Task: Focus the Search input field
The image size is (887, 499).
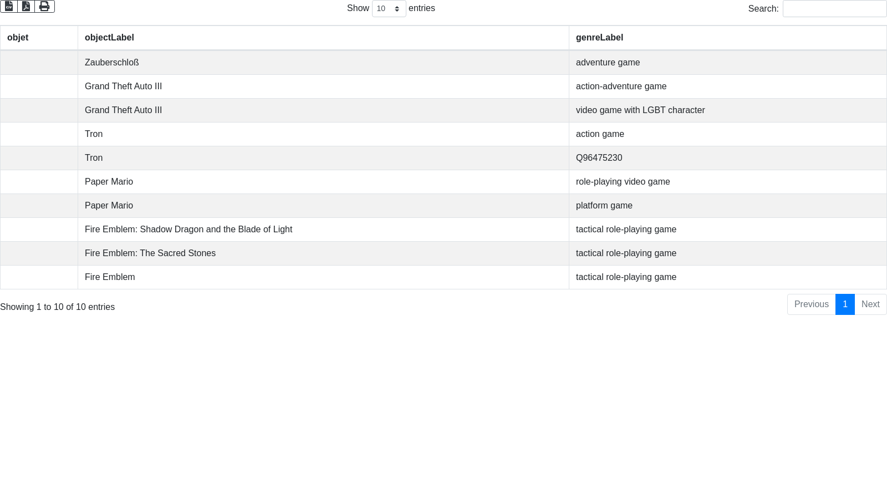Action: coord(834,9)
